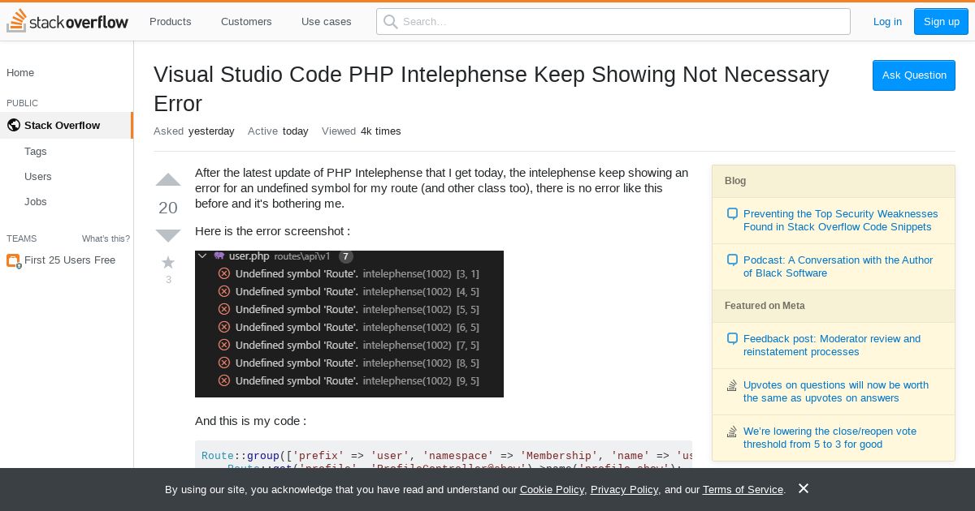Viewport: 975px width, 511px height.
Task: Open the Cookie Policy link
Action: point(552,490)
